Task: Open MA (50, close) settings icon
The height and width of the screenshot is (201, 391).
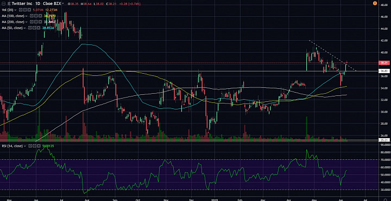Action: point(34,28)
